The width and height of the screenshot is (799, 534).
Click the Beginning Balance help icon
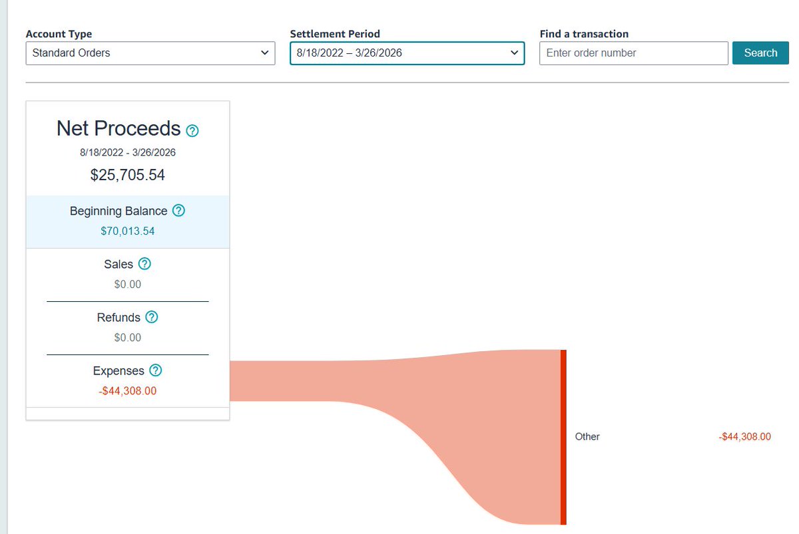point(178,211)
